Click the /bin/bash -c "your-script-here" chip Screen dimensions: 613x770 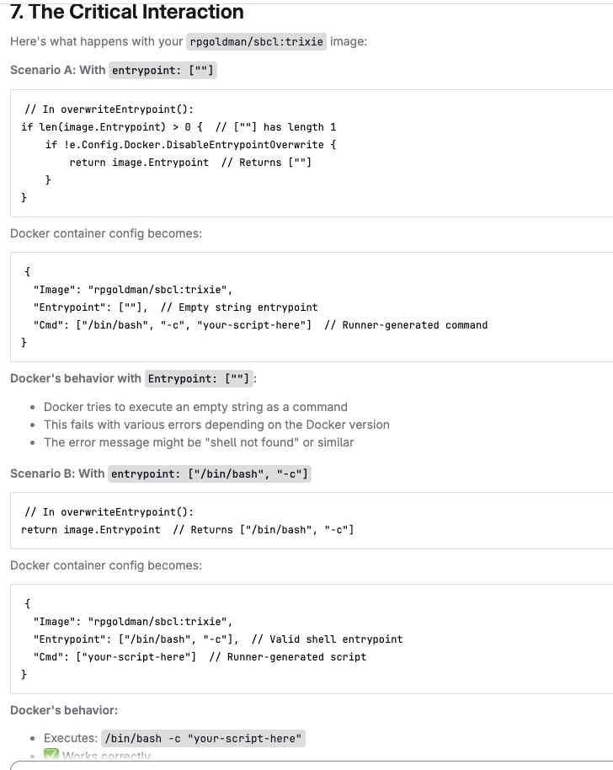click(x=203, y=738)
